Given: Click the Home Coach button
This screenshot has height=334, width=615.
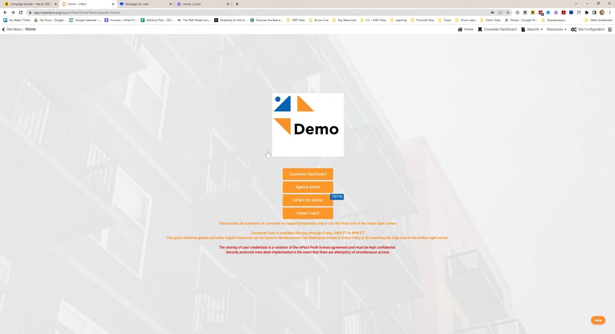Looking at the screenshot, I should pyautogui.click(x=307, y=213).
